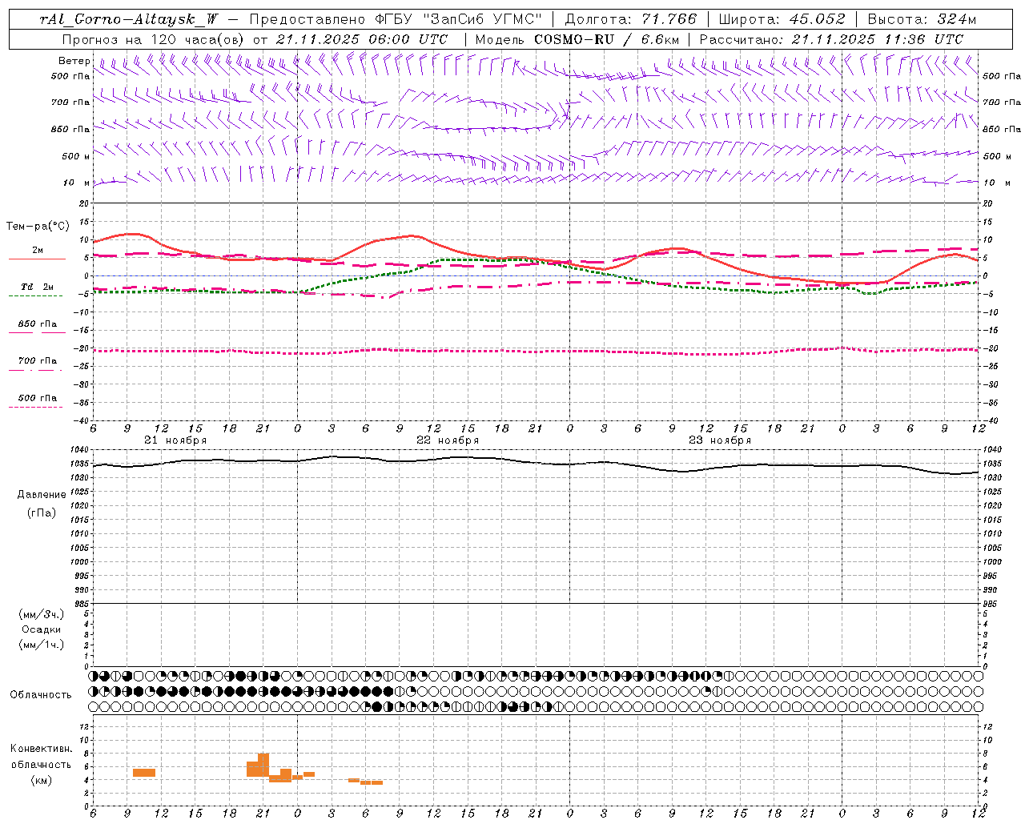Click the 850 гПа temperature legend entry
The width and height of the screenshot is (1025, 820).
(x=38, y=324)
